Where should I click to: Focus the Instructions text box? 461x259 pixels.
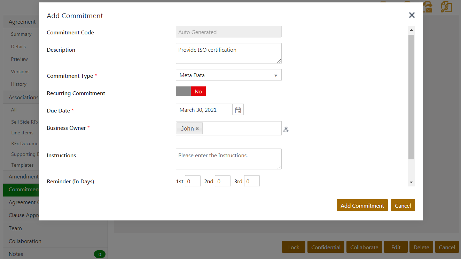pos(228,159)
